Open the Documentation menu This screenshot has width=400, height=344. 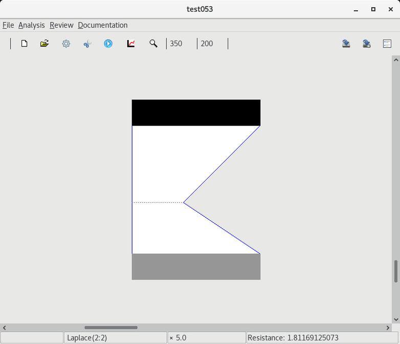102,25
